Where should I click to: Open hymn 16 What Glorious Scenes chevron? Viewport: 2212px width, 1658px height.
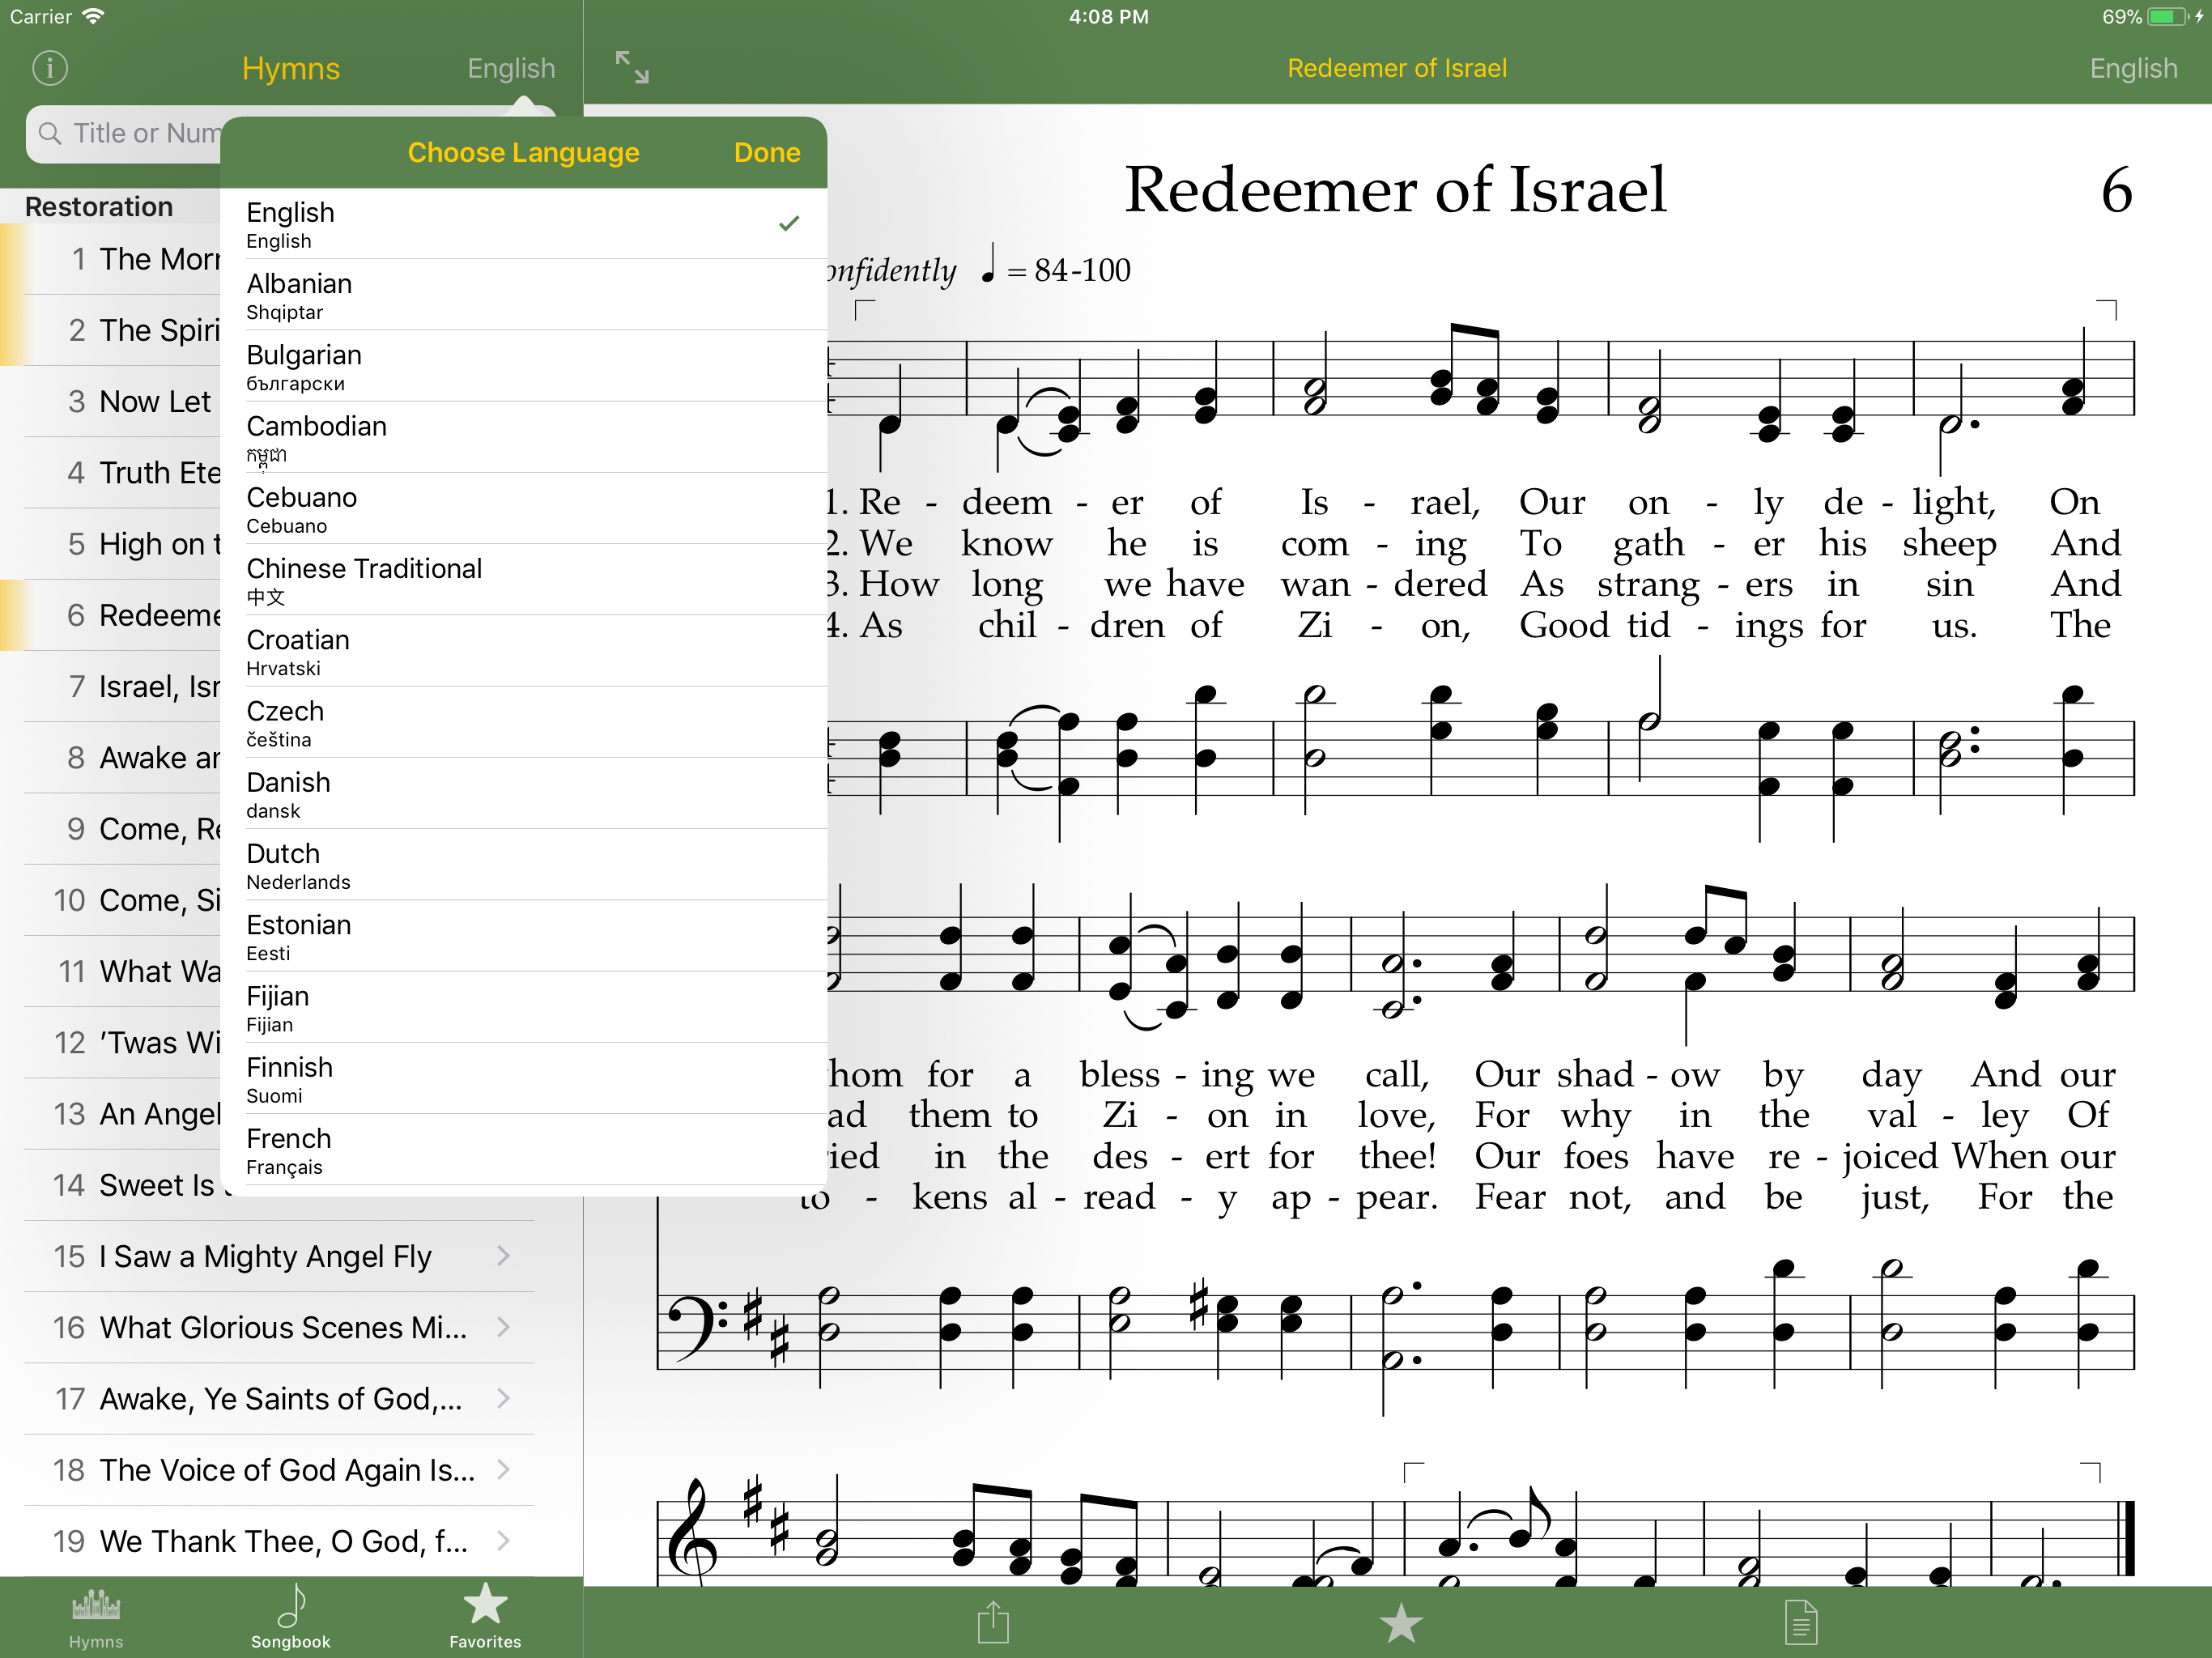(x=503, y=1327)
